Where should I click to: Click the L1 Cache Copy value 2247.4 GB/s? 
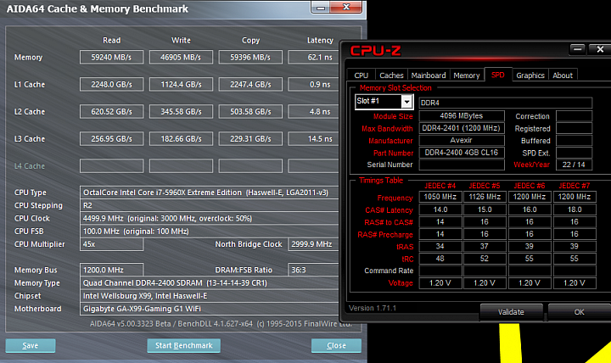250,85
